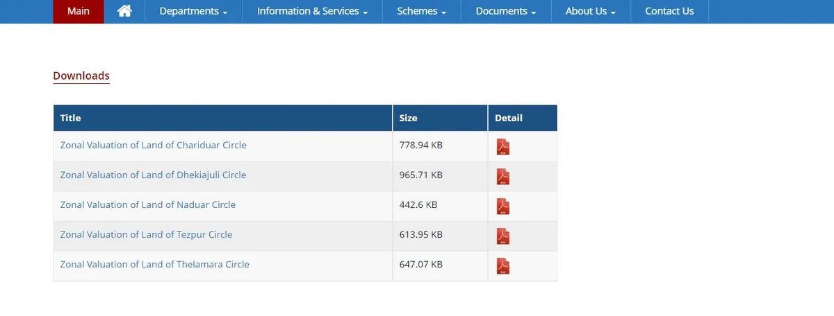Image resolution: width=834 pixels, height=316 pixels.
Task: Download the Naduar Circle PDF icon
Action: tap(502, 207)
